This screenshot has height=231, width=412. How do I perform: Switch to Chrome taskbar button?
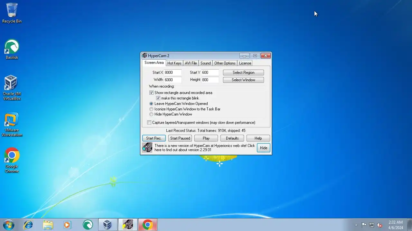coord(148,225)
